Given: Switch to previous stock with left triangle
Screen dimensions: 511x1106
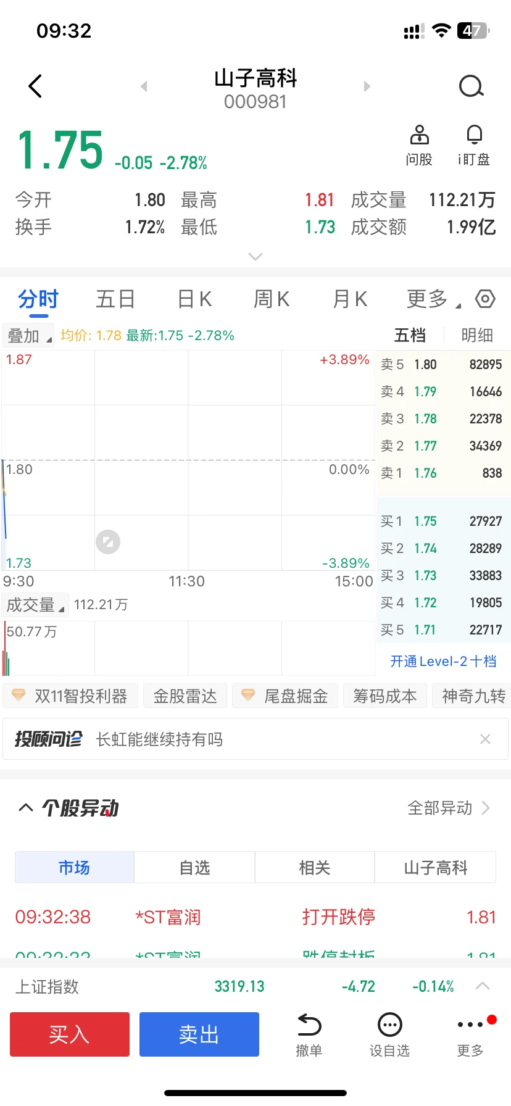Looking at the screenshot, I should (x=144, y=86).
